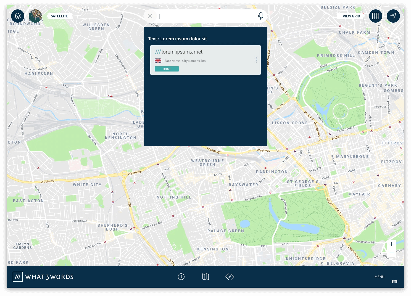This screenshot has height=296, width=411.
Task: Click the LISSON GROVE map label
Action: [290, 123]
